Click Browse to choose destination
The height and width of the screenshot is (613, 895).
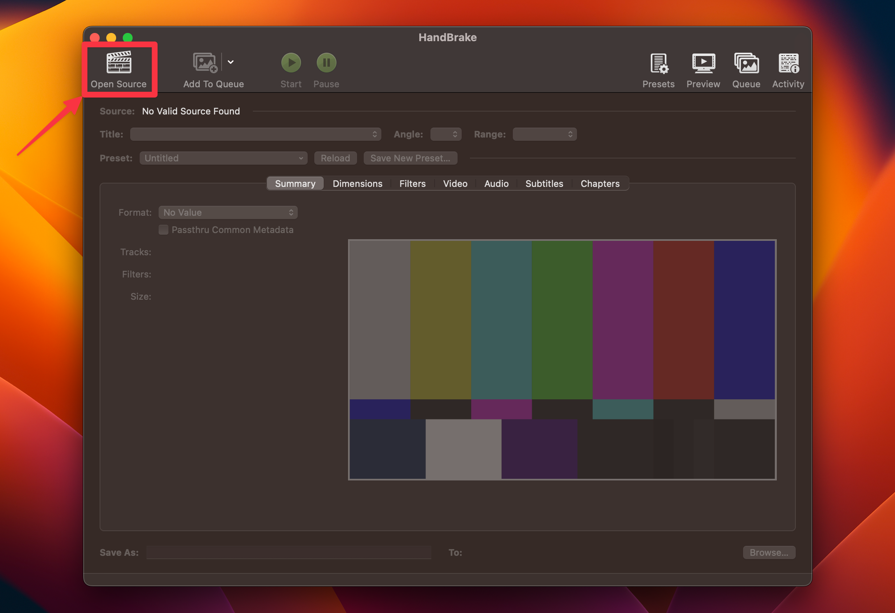[x=769, y=552]
